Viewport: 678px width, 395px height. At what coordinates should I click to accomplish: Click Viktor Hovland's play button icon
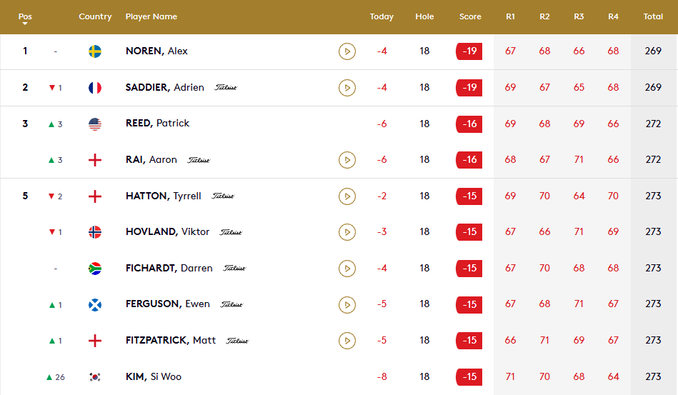347,232
